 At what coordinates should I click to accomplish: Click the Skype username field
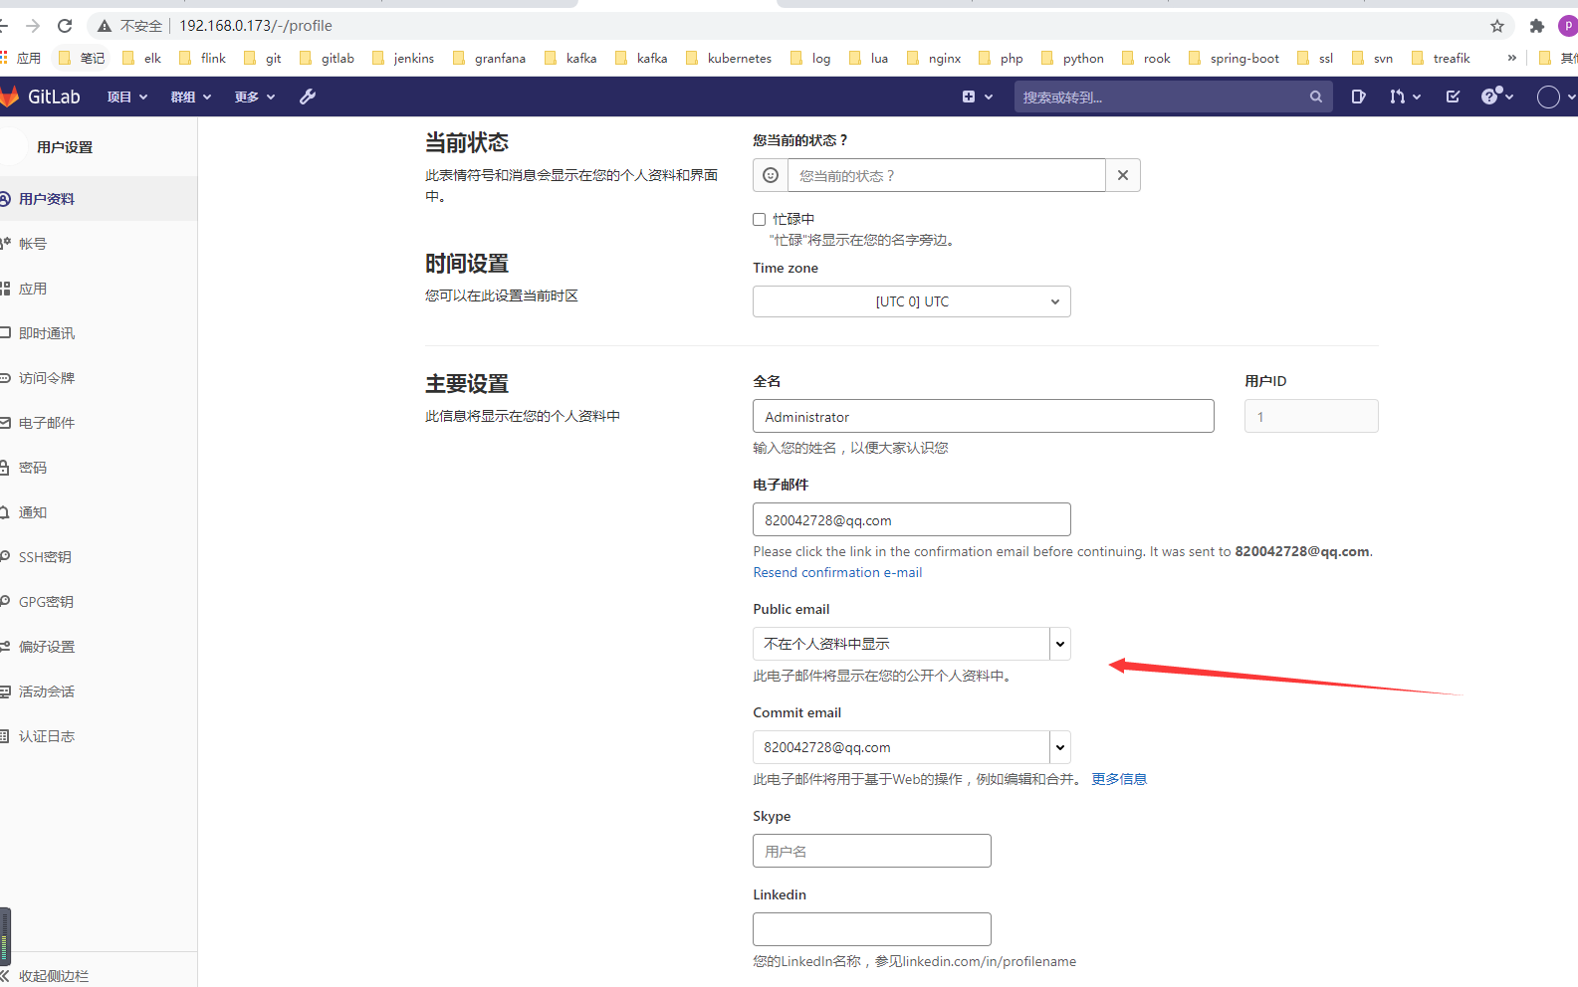click(872, 851)
